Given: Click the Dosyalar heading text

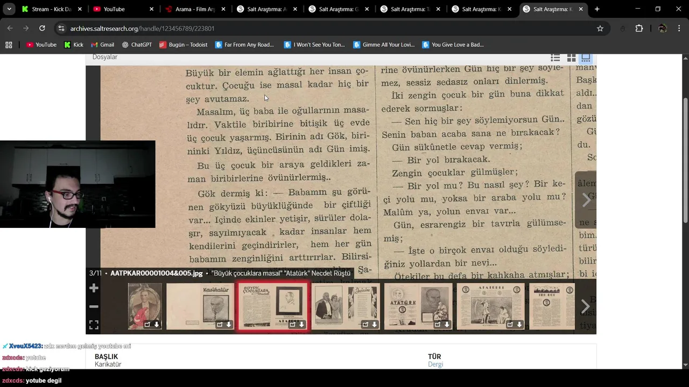Looking at the screenshot, I should click(x=105, y=57).
